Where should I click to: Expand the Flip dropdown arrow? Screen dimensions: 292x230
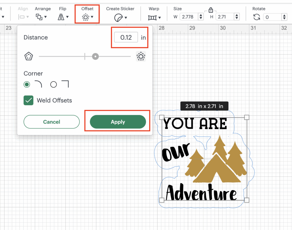[67, 17]
